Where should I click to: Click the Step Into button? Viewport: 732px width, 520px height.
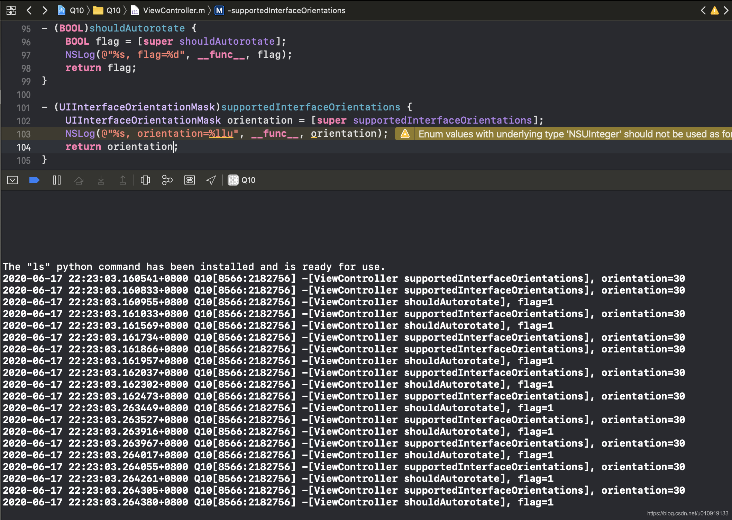point(101,180)
